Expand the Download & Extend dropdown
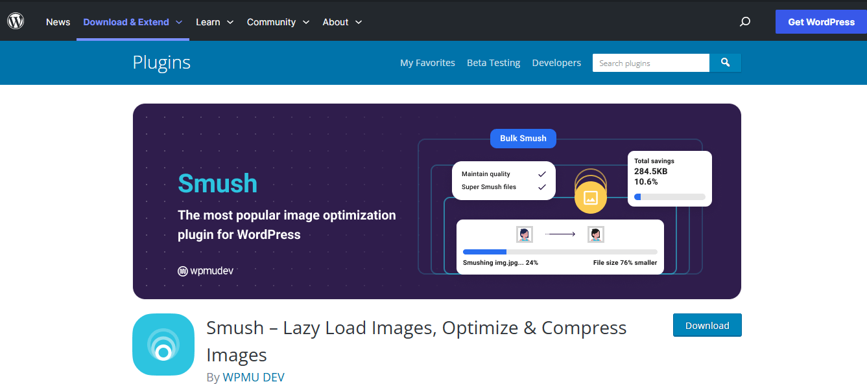The height and width of the screenshot is (384, 867). click(133, 21)
